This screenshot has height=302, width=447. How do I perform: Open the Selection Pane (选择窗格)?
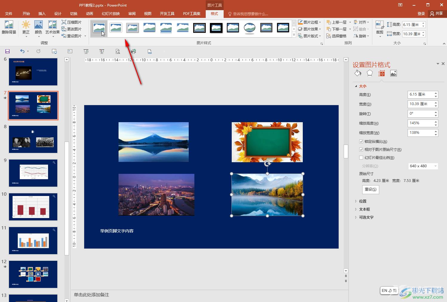(x=337, y=36)
